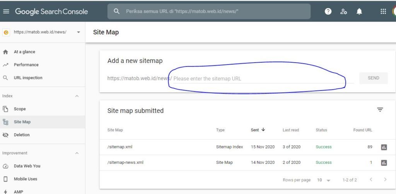396x194 pixels.
Task: Click the 14 Nov 2020 sent date
Action: tap(263, 162)
